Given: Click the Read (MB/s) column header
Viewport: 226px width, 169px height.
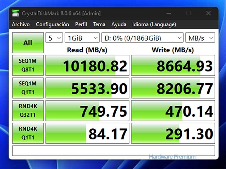Looking at the screenshot, I should click(x=87, y=50).
